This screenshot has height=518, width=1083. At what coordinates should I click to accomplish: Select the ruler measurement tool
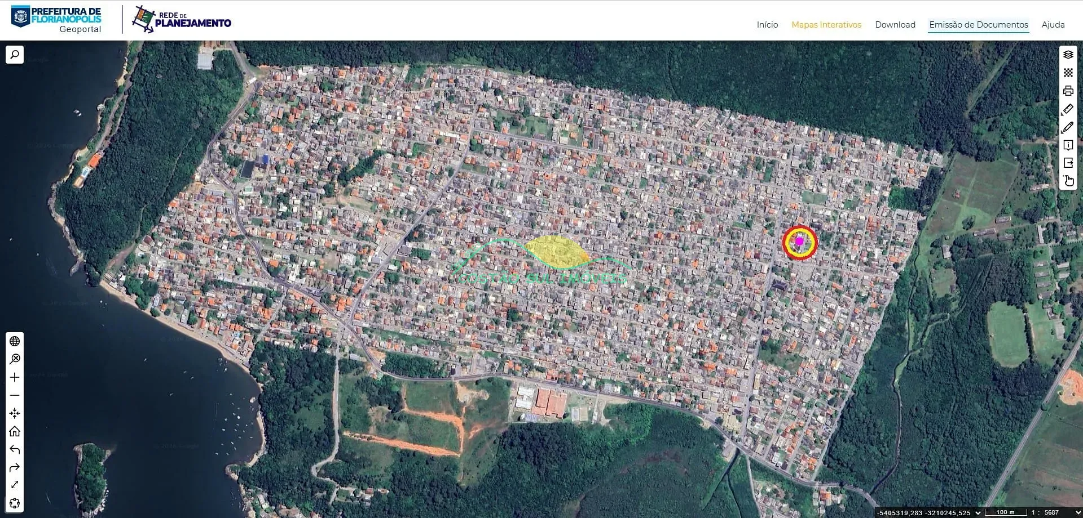click(1068, 109)
